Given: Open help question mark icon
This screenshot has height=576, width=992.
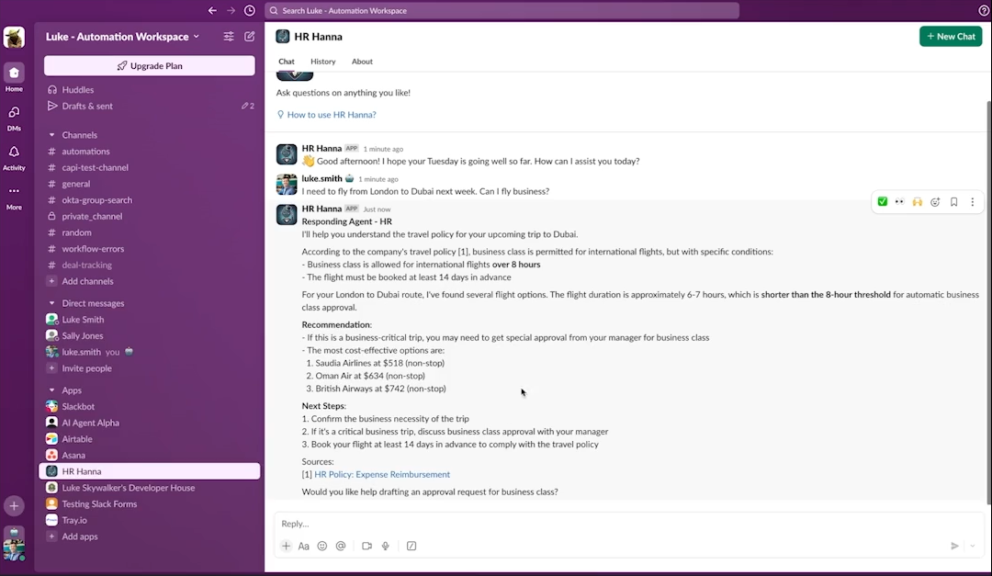Looking at the screenshot, I should 984,10.
